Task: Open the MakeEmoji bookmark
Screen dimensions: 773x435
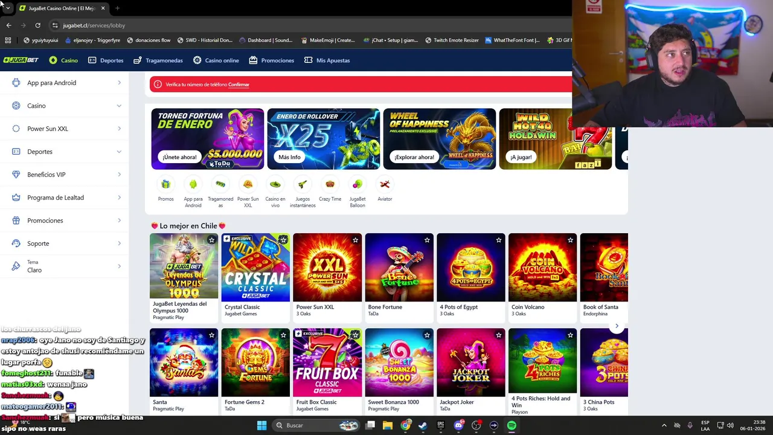Action: click(x=327, y=40)
